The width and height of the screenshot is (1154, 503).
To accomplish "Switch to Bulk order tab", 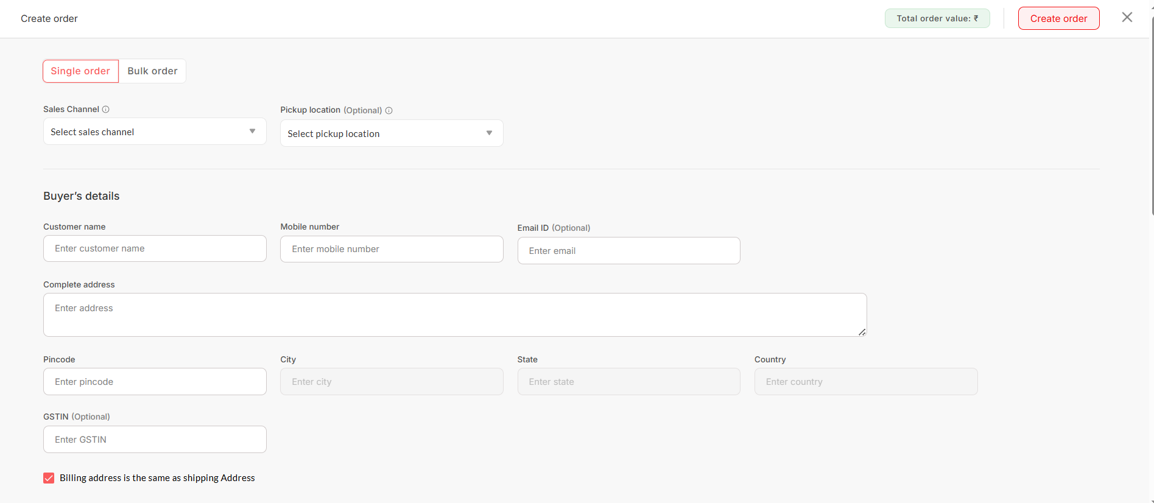I will (152, 71).
